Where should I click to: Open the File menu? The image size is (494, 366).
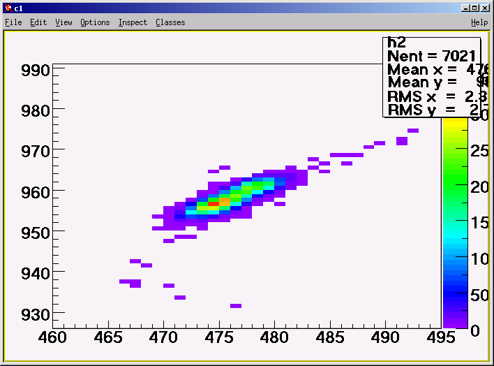[x=13, y=22]
